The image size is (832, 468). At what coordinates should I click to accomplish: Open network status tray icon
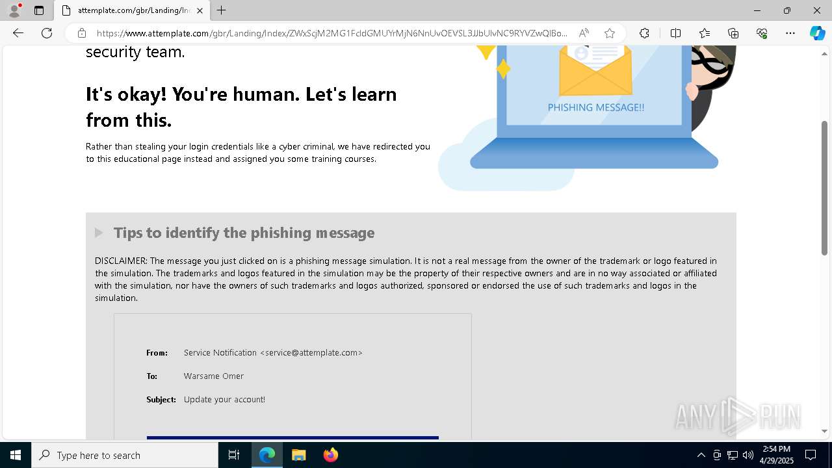pyautogui.click(x=733, y=455)
